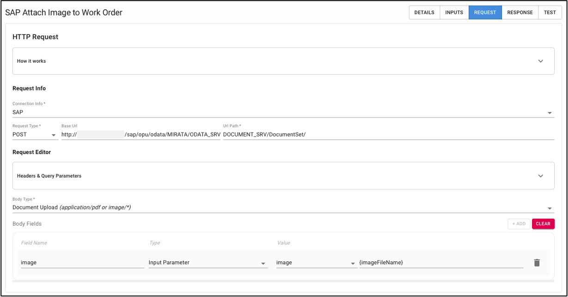Delete the image body field row

click(537, 262)
